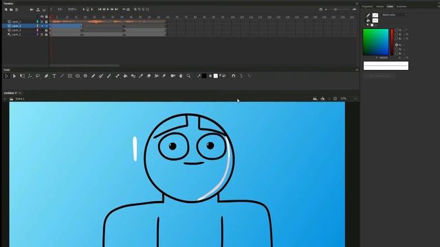Image resolution: width=440 pixels, height=247 pixels.
Task: Select the G green radio button
Action: [x=397, y=49]
